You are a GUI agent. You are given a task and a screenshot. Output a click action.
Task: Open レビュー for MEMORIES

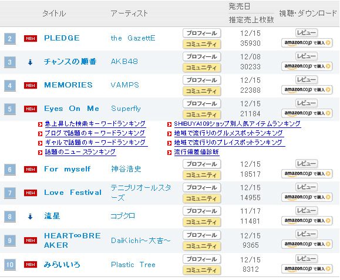tap(307, 79)
